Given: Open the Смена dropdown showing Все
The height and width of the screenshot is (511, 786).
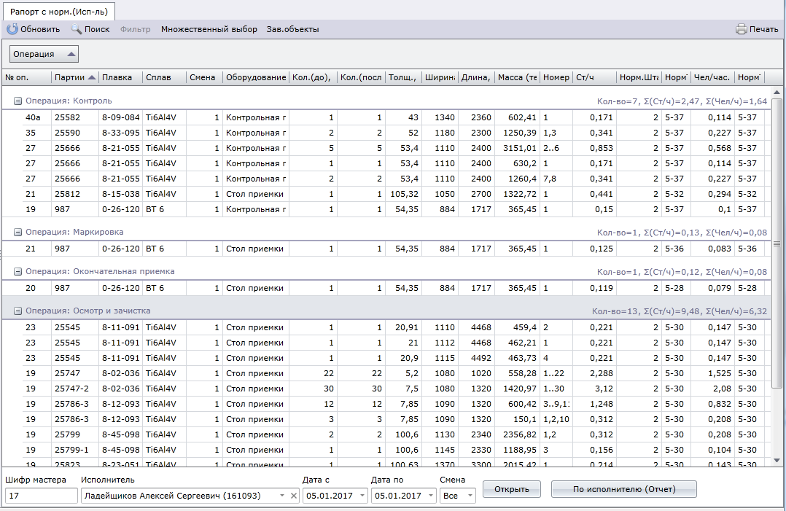Looking at the screenshot, I should pyautogui.click(x=470, y=496).
